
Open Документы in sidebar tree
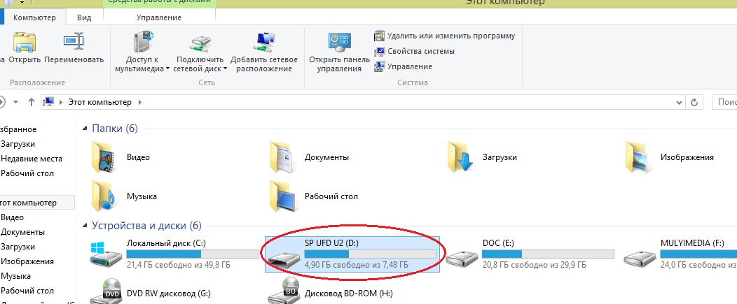pos(23,232)
